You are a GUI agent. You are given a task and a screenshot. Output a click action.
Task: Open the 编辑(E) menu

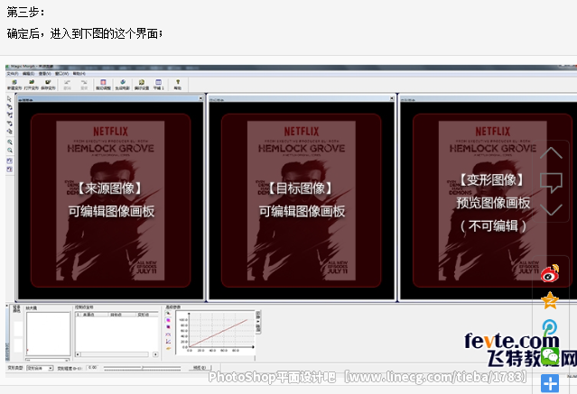pos(28,74)
